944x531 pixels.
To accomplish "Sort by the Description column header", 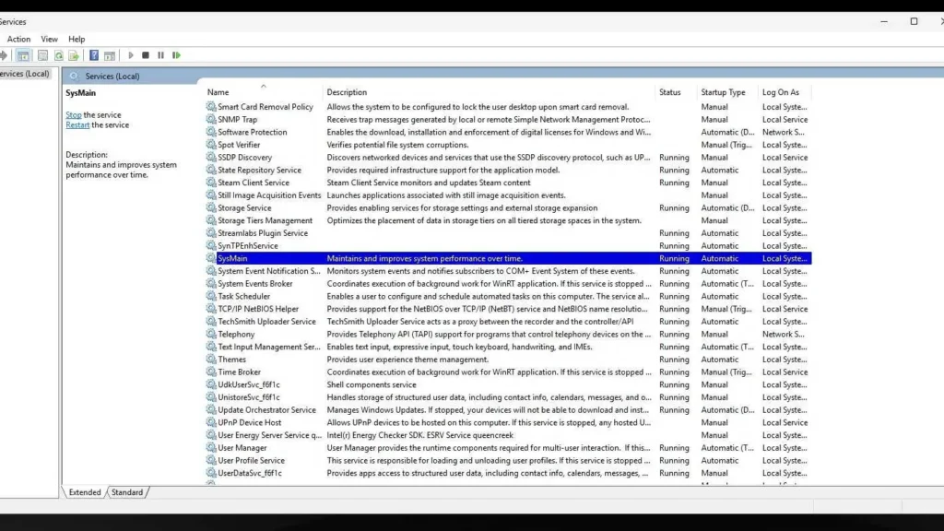I will click(x=490, y=92).
